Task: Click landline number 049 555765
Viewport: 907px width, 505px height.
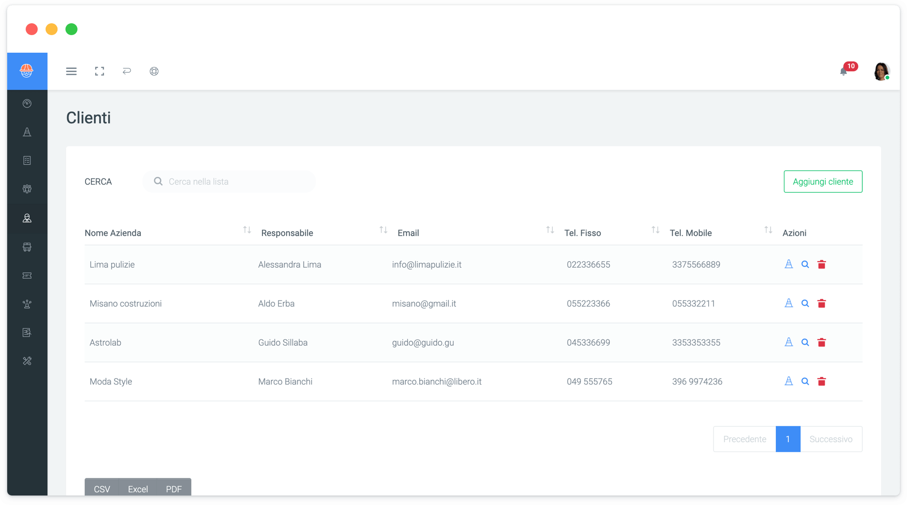Action: (589, 381)
